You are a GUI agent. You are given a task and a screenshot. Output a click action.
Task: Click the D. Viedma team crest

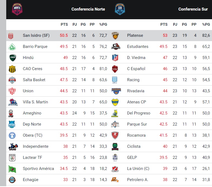[x=116, y=58]
